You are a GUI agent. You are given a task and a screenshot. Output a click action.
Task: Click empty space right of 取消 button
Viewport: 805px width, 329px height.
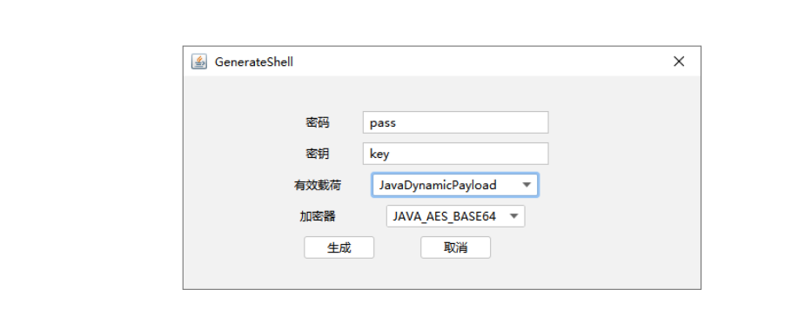[590, 247]
